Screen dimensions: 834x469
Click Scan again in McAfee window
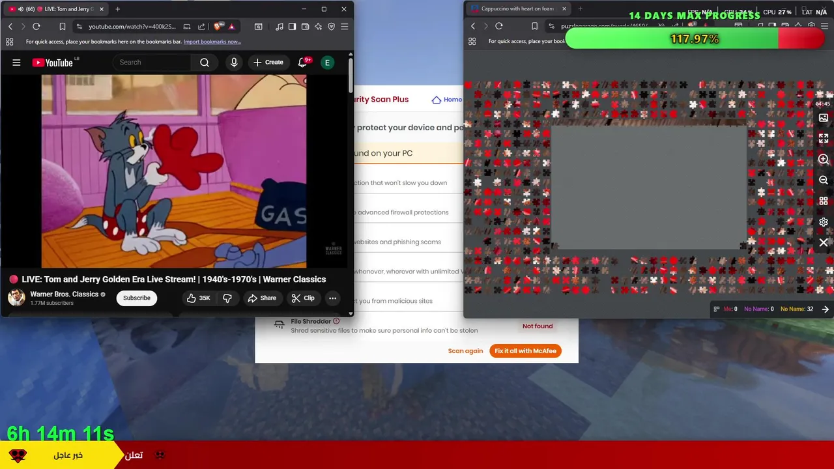[465, 351]
